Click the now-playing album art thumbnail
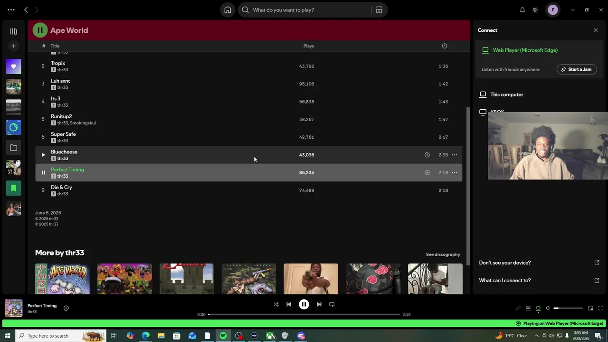The image size is (608, 342). (13, 308)
